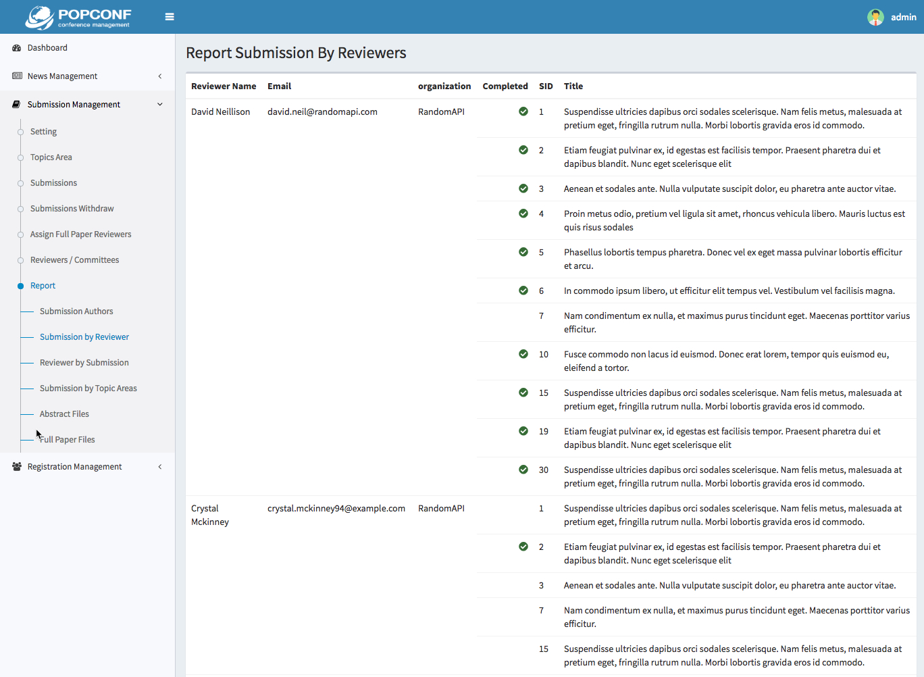Click the completed checkmark for SID 30
Viewport: 924px width, 677px height.
[523, 470]
